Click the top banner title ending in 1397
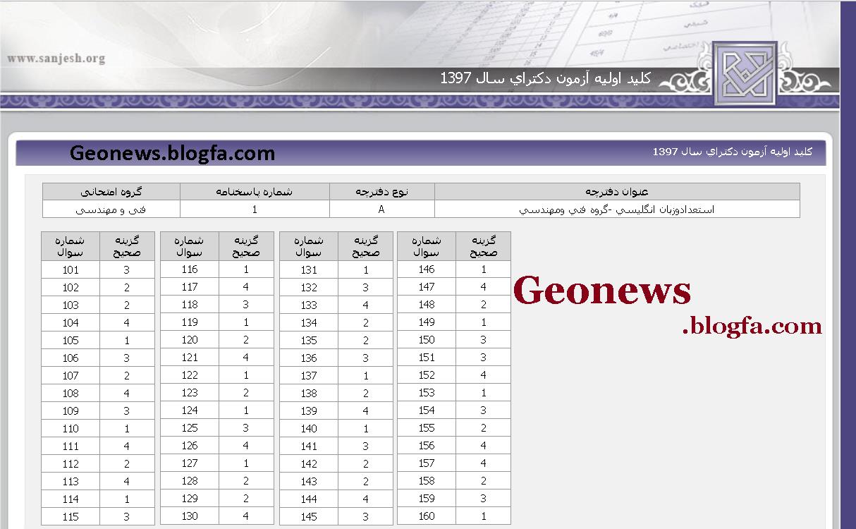 (x=545, y=78)
